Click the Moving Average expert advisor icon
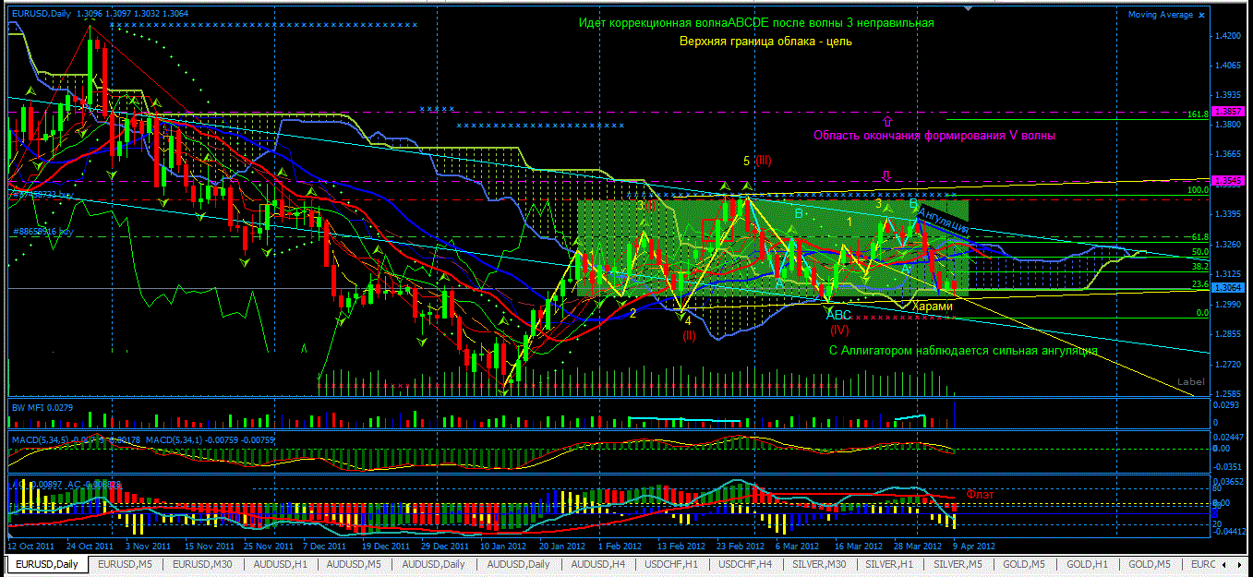1253x577 pixels. click(x=1201, y=15)
